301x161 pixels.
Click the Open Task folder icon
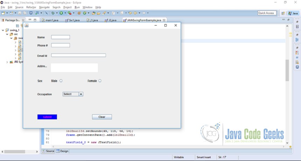(98, 13)
